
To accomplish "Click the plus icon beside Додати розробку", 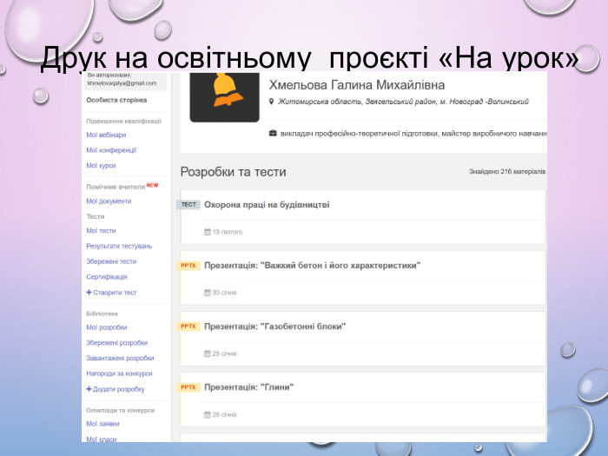I will (x=89, y=389).
